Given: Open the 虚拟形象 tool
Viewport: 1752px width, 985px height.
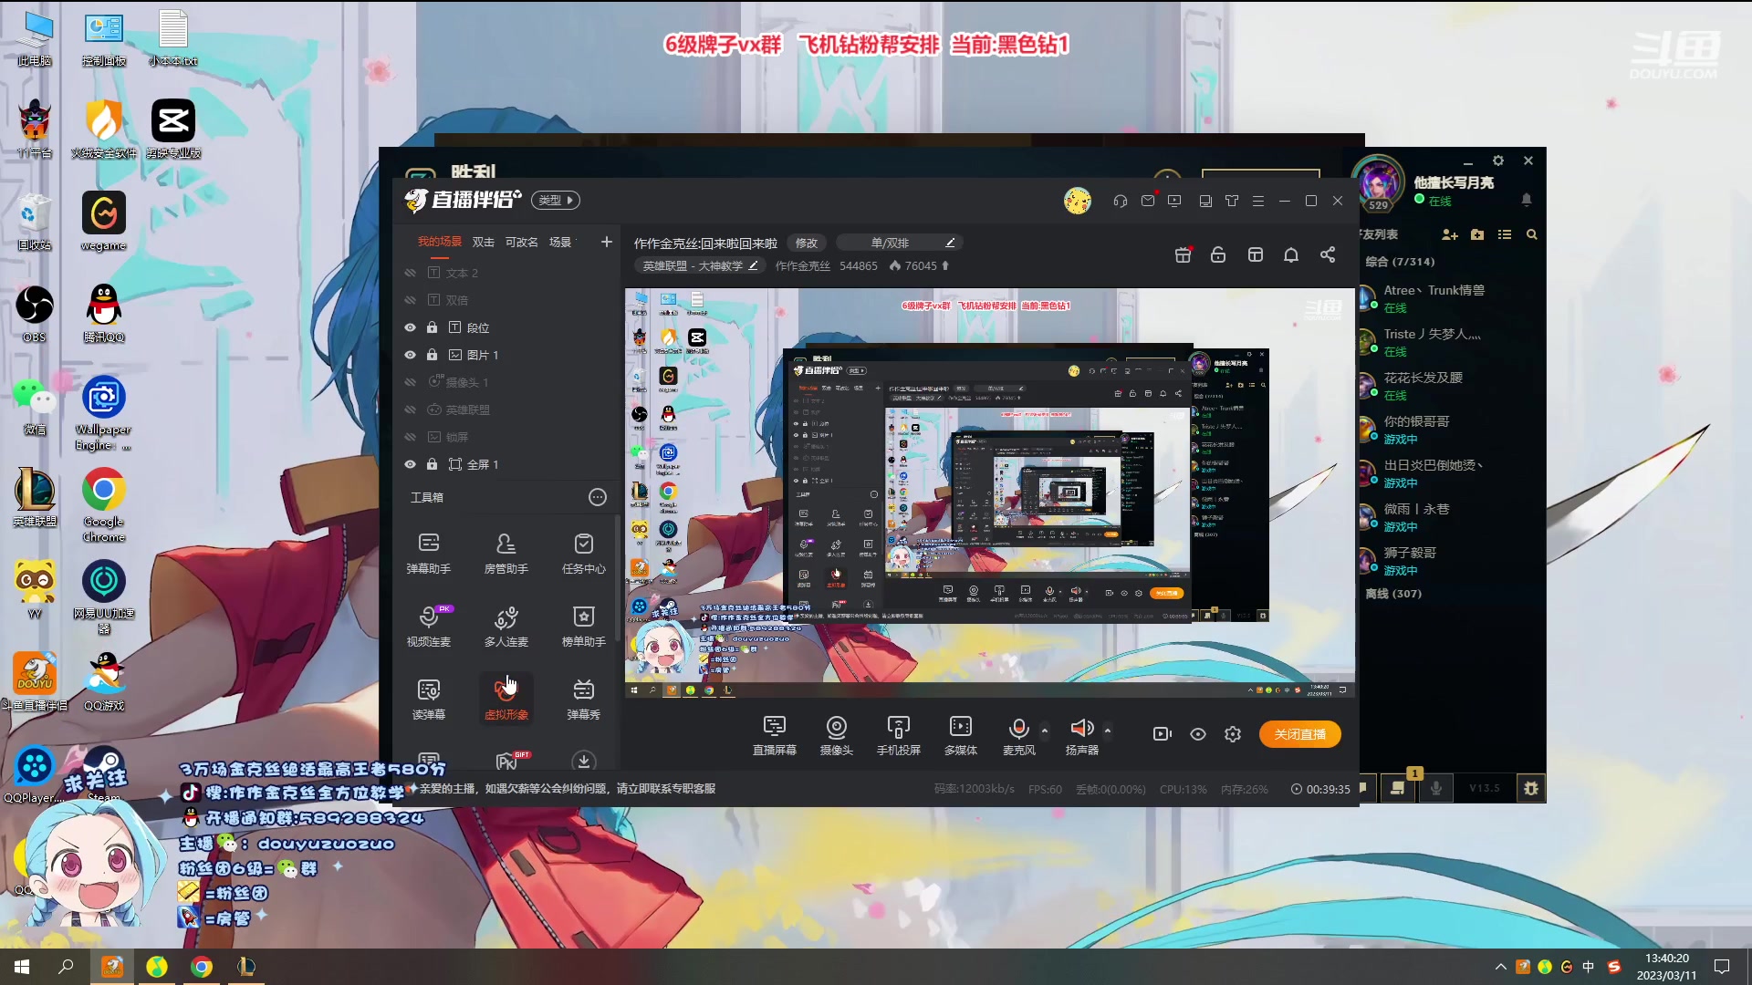Looking at the screenshot, I should 506,699.
